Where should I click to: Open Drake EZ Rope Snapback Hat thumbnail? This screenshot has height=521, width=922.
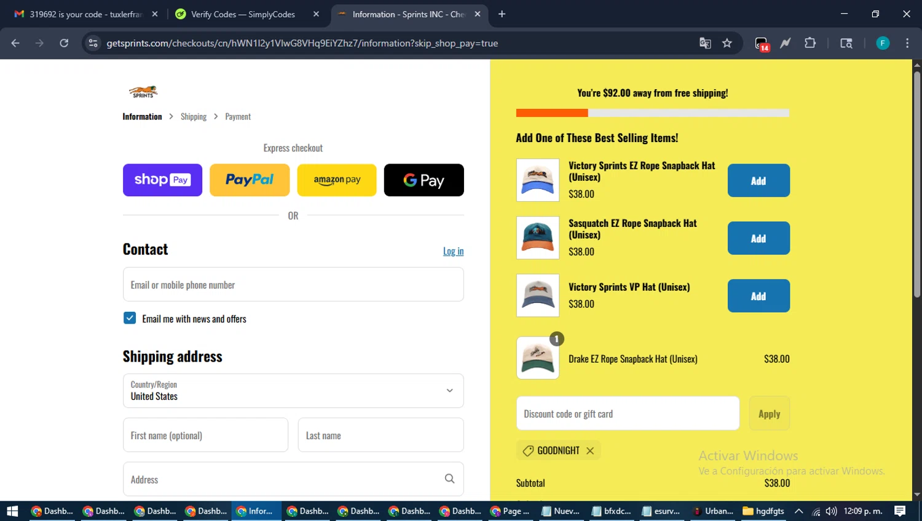[x=538, y=358]
